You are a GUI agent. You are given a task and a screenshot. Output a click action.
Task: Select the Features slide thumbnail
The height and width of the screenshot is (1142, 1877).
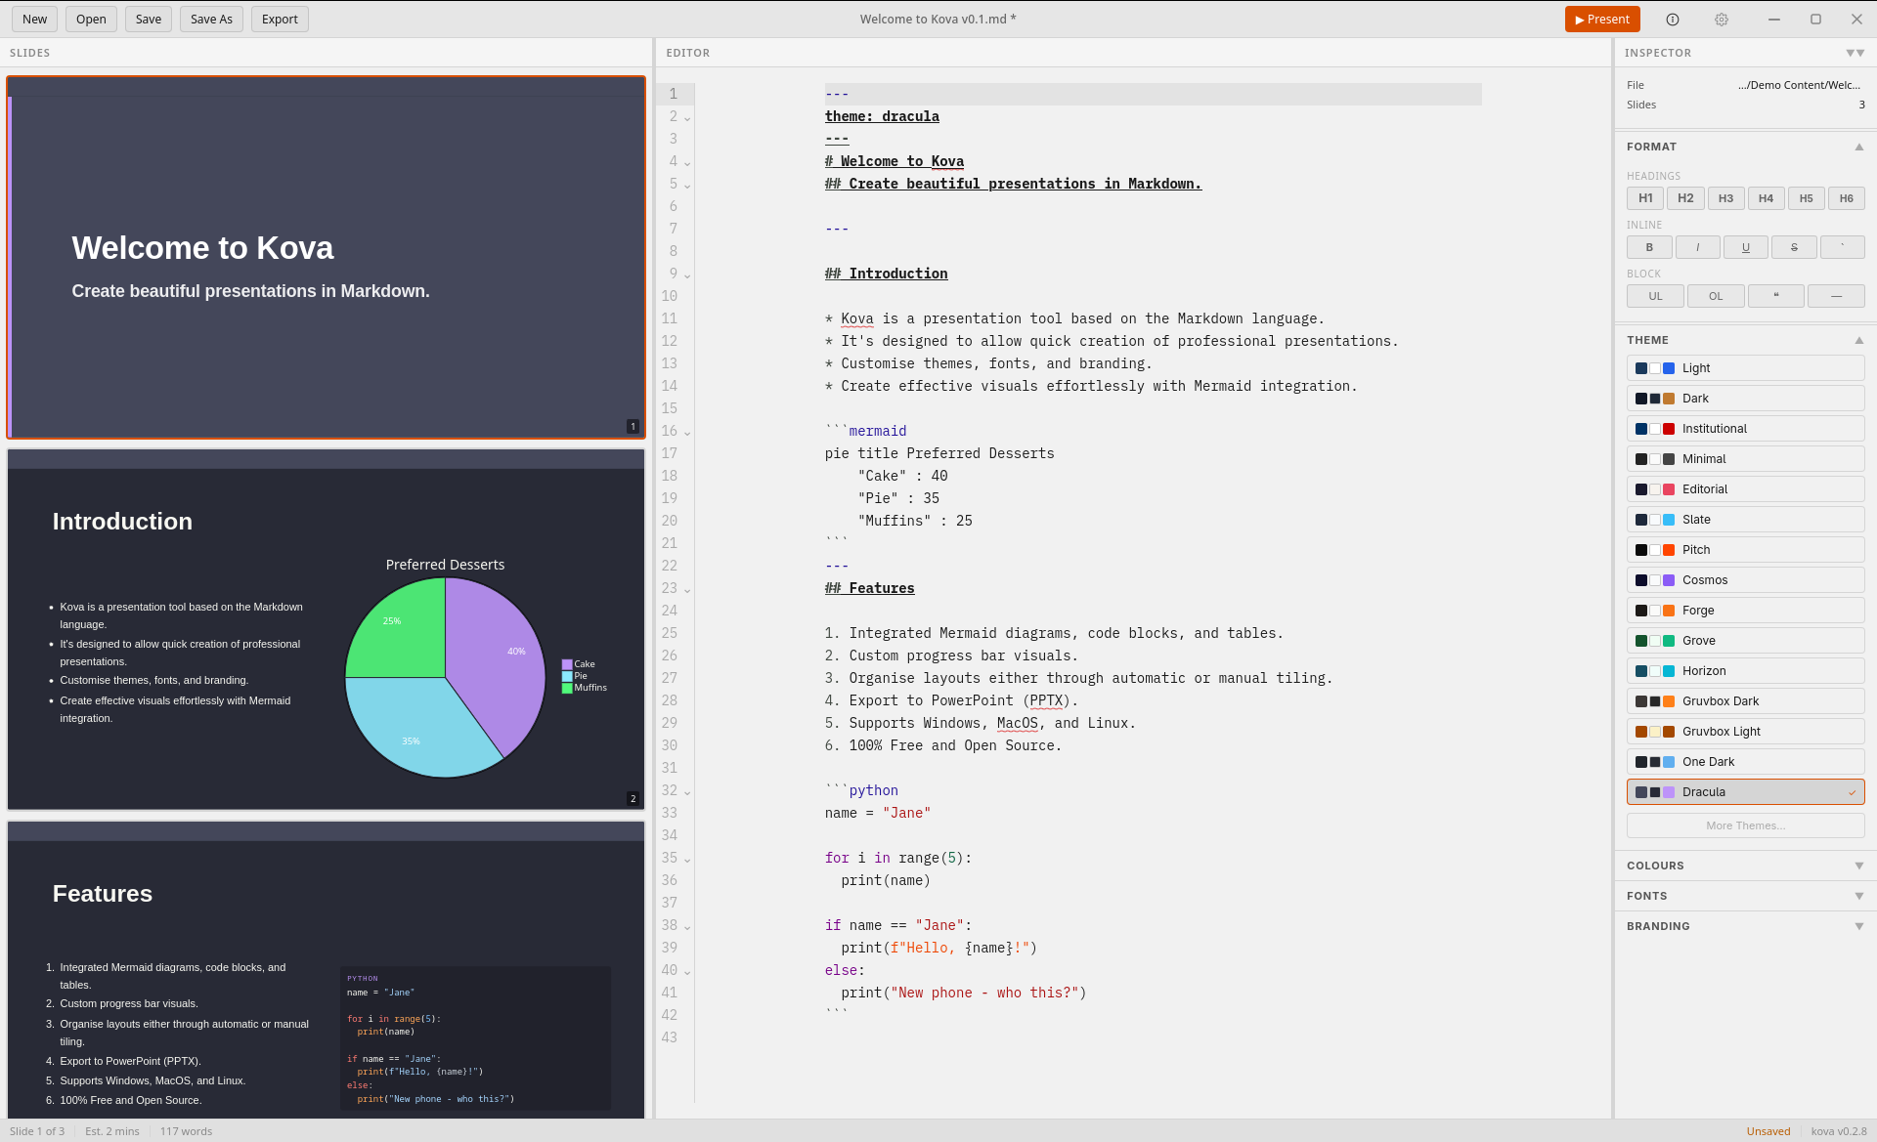pos(326,969)
